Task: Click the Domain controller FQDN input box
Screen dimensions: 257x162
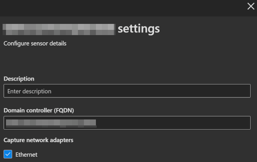Action: pyautogui.click(x=127, y=123)
